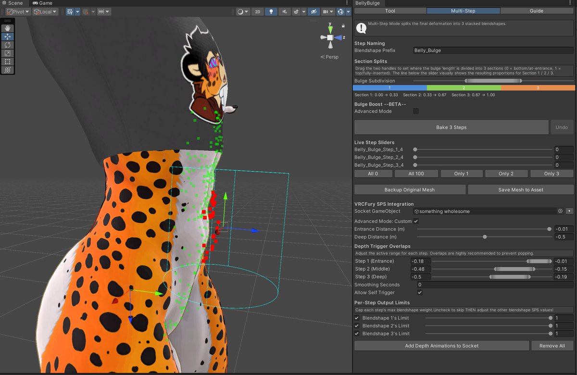Click the All 100 button
Viewport: 577px width, 375px height.
pyautogui.click(x=416, y=174)
